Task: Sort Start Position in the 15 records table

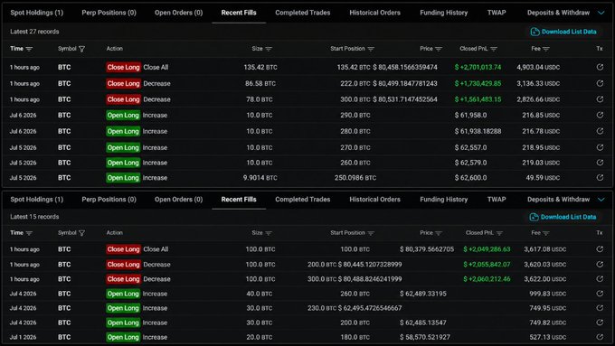Action: [x=371, y=233]
